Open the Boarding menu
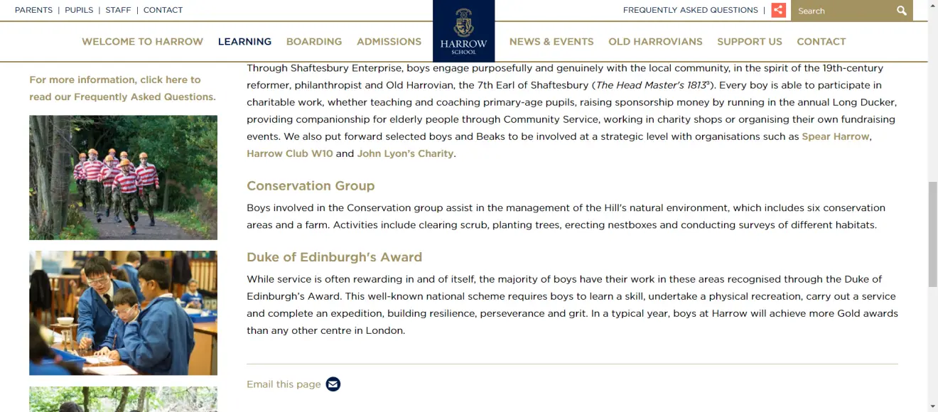This screenshot has width=938, height=412. (314, 41)
